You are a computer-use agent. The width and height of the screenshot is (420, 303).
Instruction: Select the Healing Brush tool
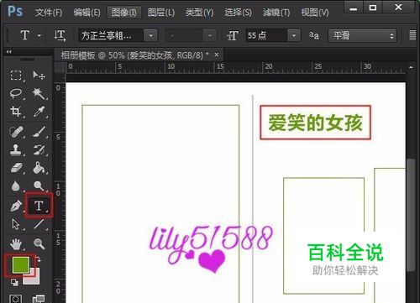pos(16,132)
